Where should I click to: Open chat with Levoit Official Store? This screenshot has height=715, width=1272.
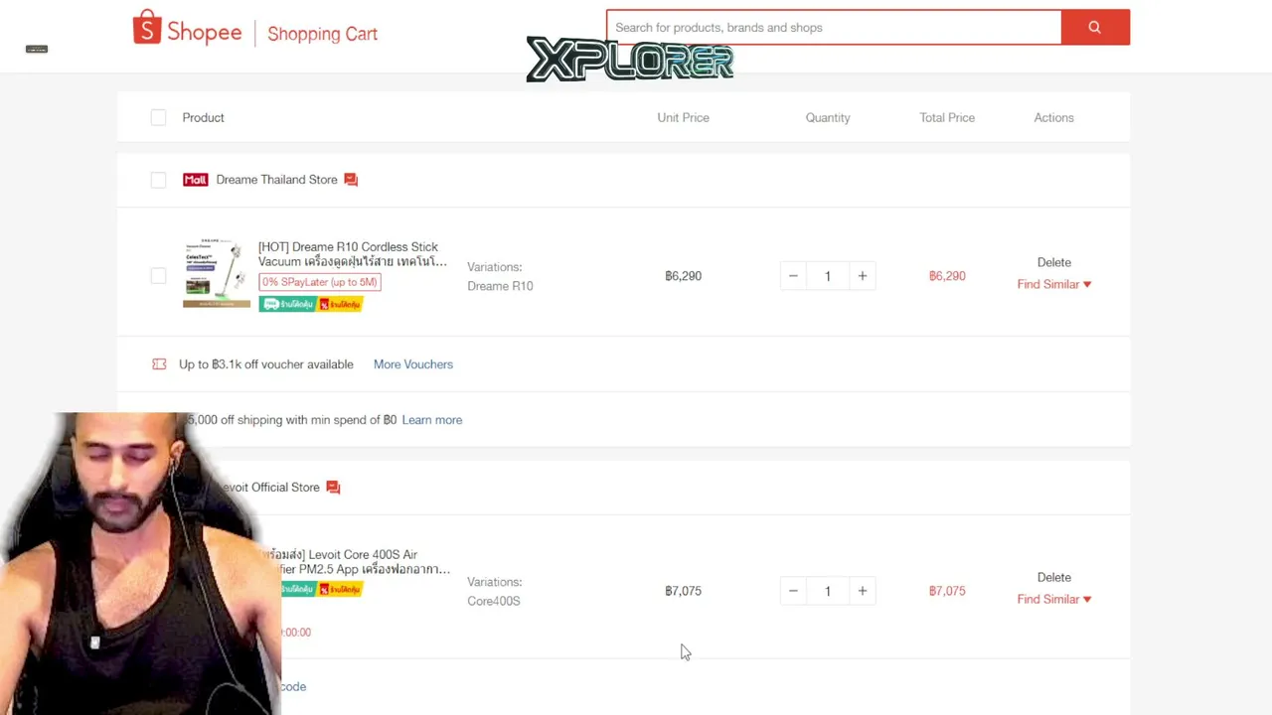pyautogui.click(x=333, y=488)
